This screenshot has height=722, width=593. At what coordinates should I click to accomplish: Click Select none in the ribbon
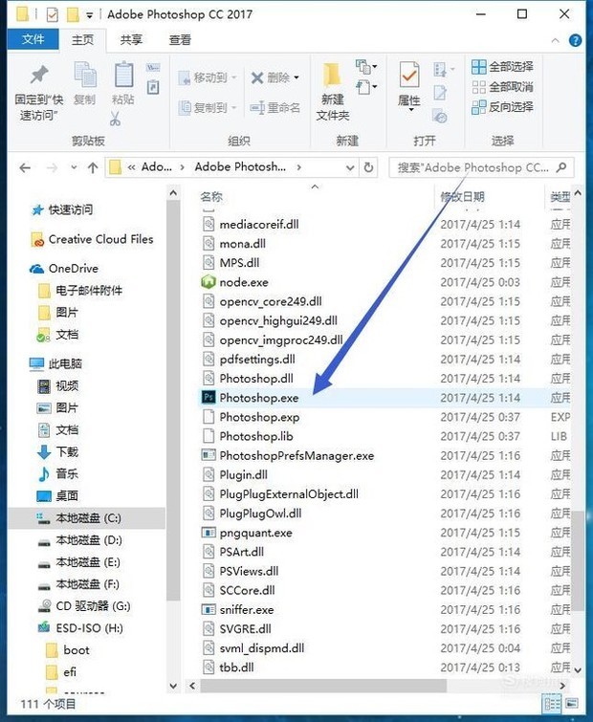click(x=502, y=87)
